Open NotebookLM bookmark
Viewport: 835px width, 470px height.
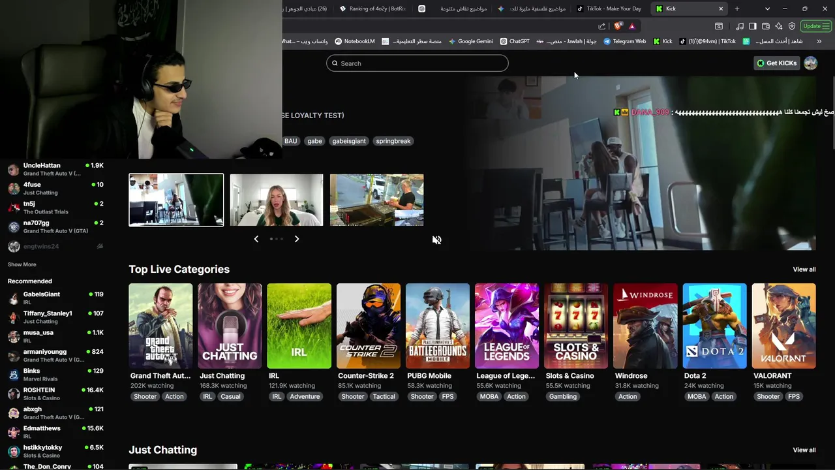[x=355, y=41]
